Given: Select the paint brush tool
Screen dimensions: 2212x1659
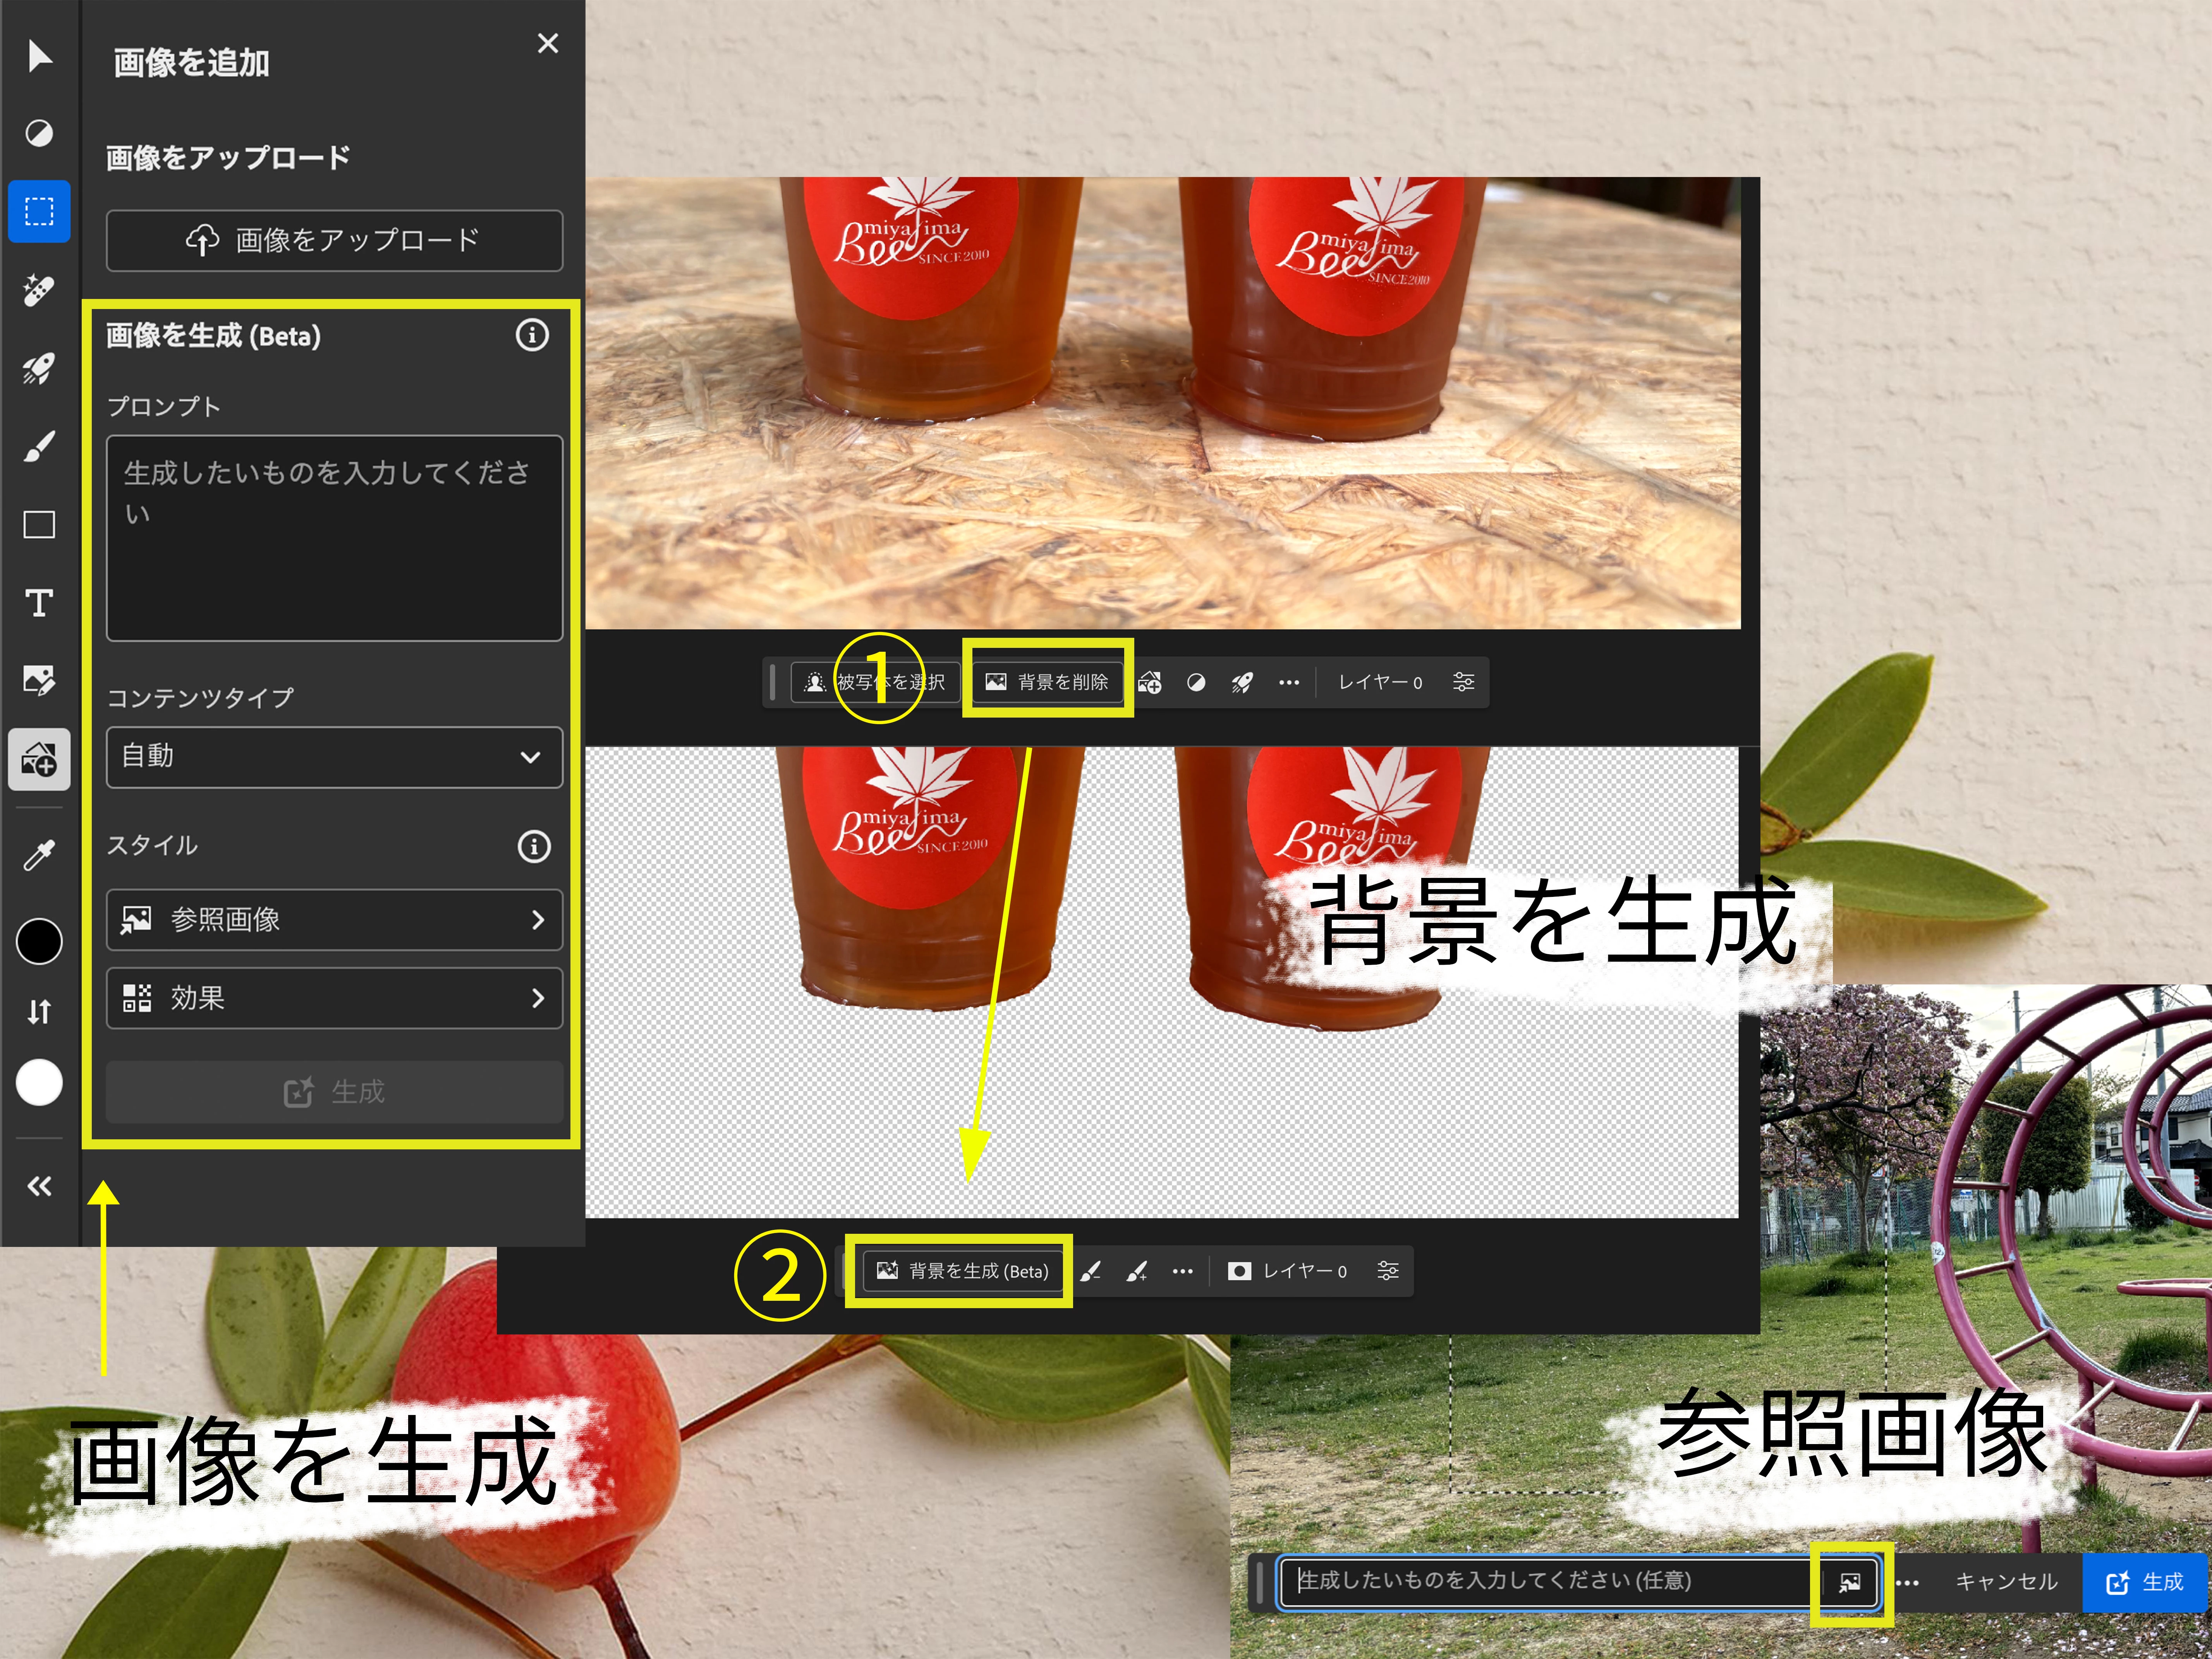Looking at the screenshot, I should pos(39,447).
